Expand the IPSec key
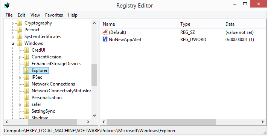 [x=20, y=78]
